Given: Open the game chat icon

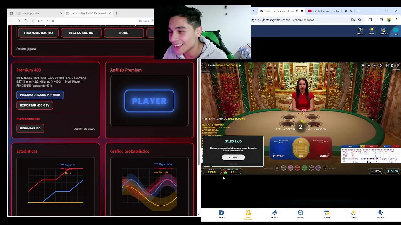Looking at the screenshot, I should tap(363, 65).
